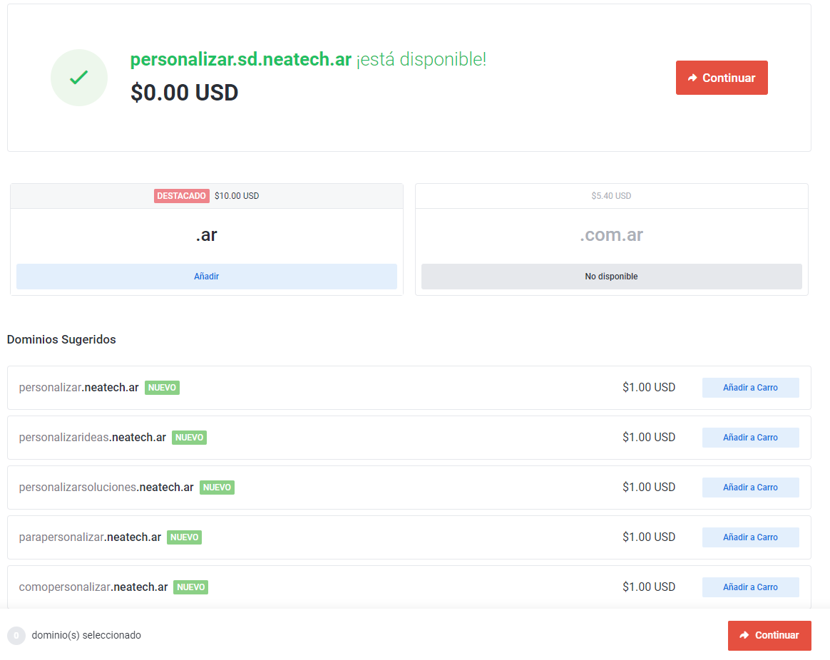Add personalizarsoluciones.neatech.ar to cart
This screenshot has width=830, height=660.
[x=750, y=487]
